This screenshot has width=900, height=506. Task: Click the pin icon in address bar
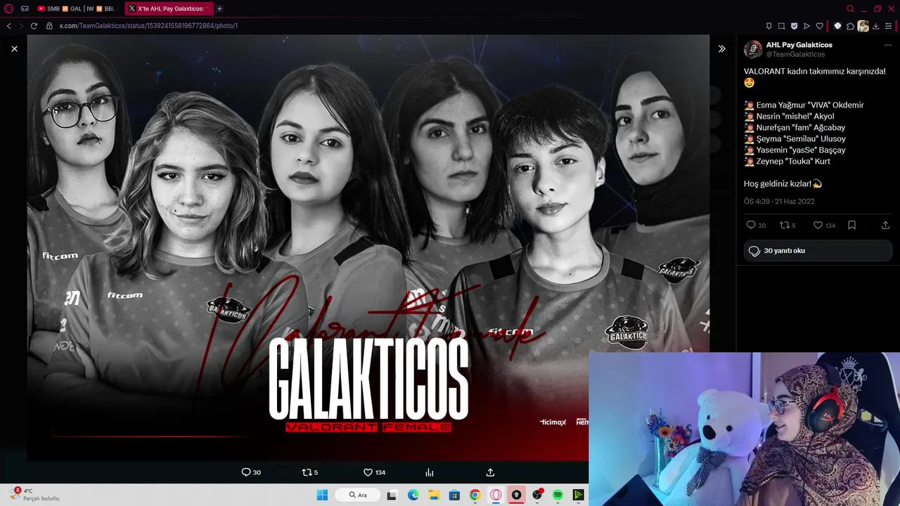[769, 26]
